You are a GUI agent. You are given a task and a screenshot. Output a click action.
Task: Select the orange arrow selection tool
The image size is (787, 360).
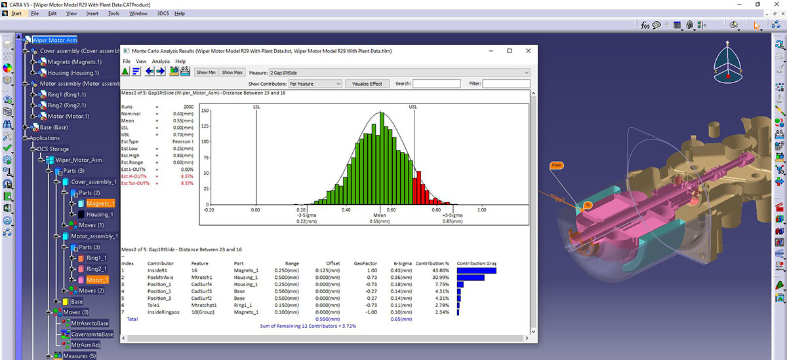tap(757, 26)
